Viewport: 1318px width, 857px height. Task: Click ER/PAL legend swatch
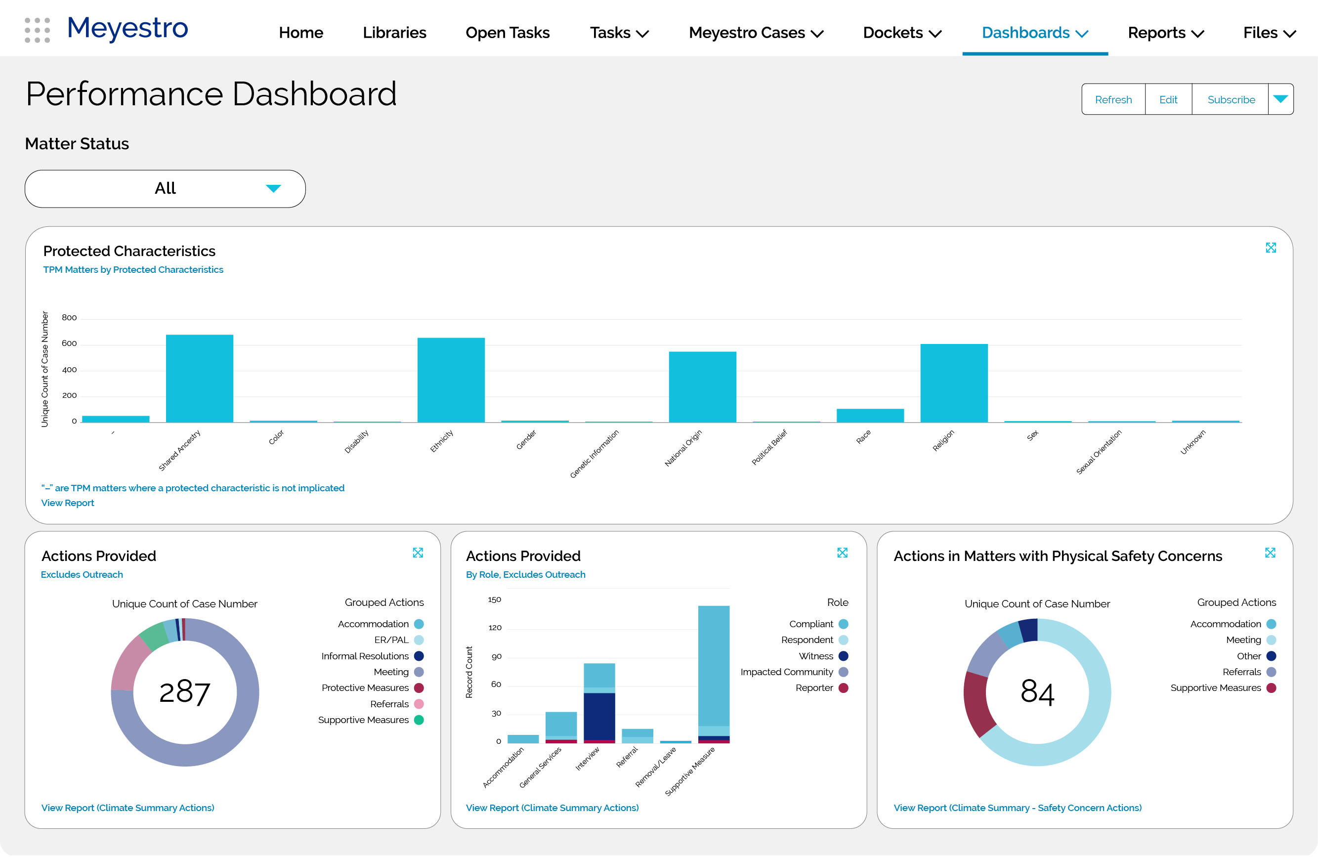point(419,641)
